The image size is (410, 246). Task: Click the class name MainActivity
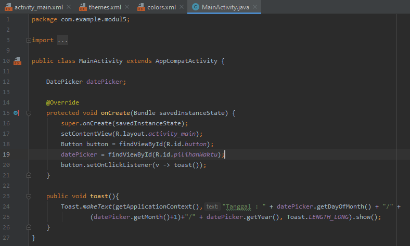(x=100, y=61)
